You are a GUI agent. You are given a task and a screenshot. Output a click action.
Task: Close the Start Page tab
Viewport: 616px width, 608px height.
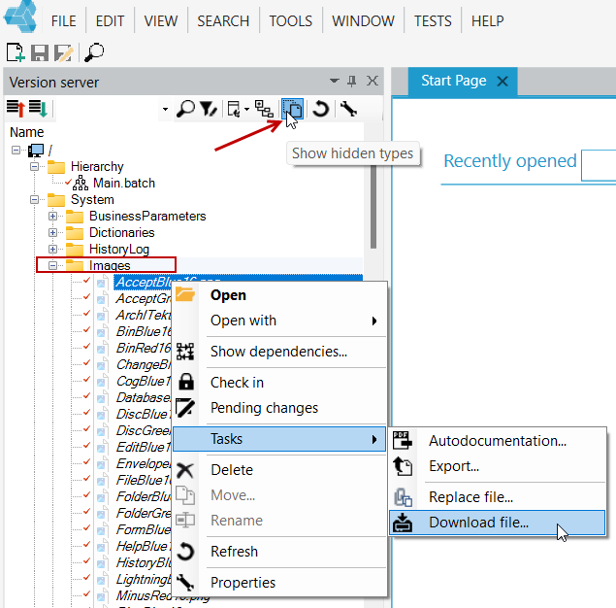pyautogui.click(x=503, y=81)
